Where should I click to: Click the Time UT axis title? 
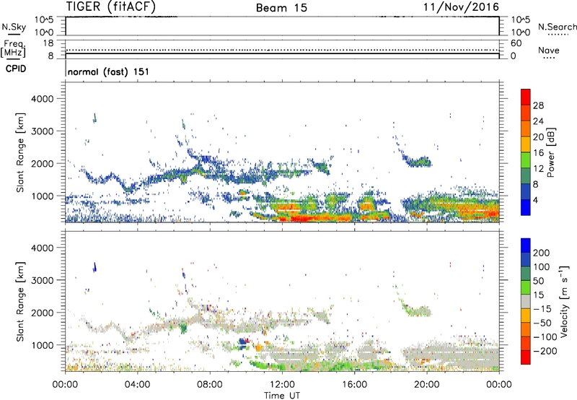pos(282,395)
